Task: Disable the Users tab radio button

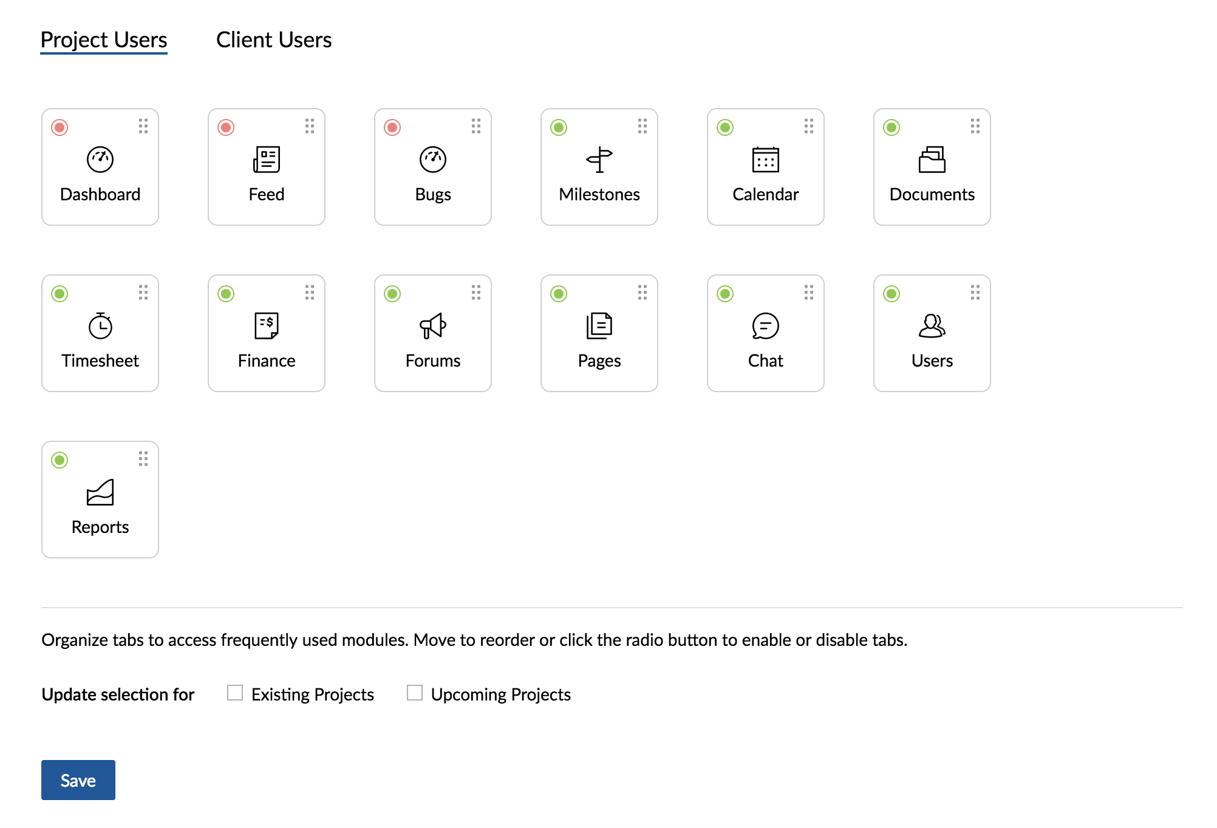Action: click(891, 294)
